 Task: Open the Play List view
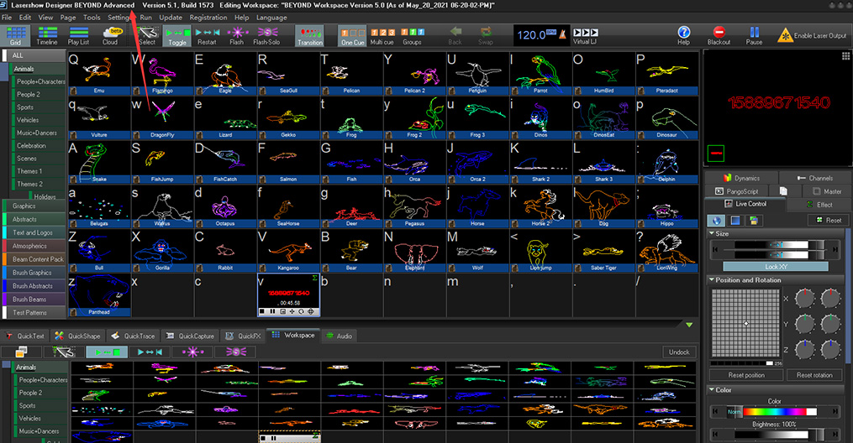79,36
